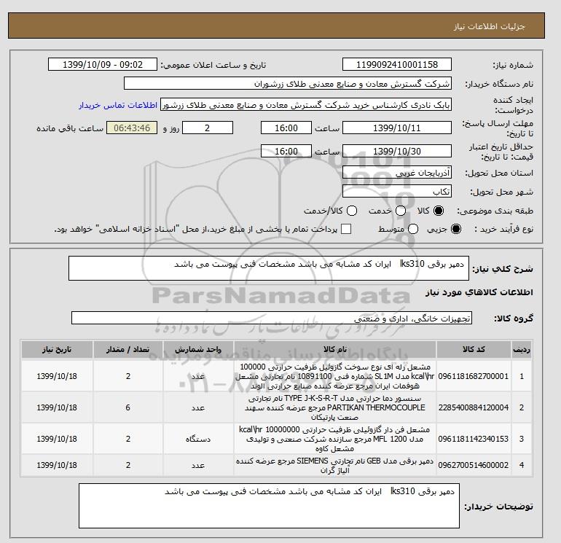
Task: Click the goods group field تجهیزات خانگی
Action: click(x=272, y=318)
